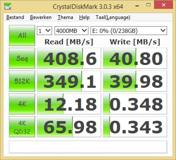Image resolution: width=176 pixels, height=160 pixels.
Task: Click the Seq write result 40.80
Action: coord(135,58)
